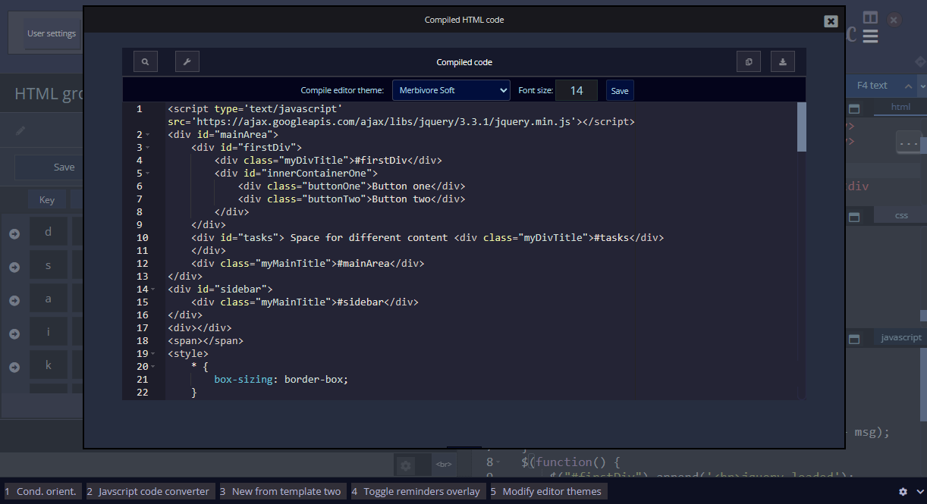Viewport: 927px width, 504px height.
Task: Click the round close icon at top right
Action: point(894,20)
